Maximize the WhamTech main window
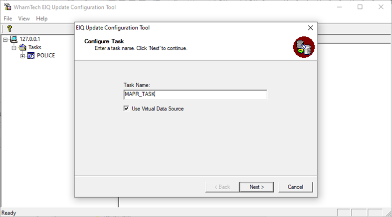The width and height of the screenshot is (392, 217). click(x=360, y=7)
